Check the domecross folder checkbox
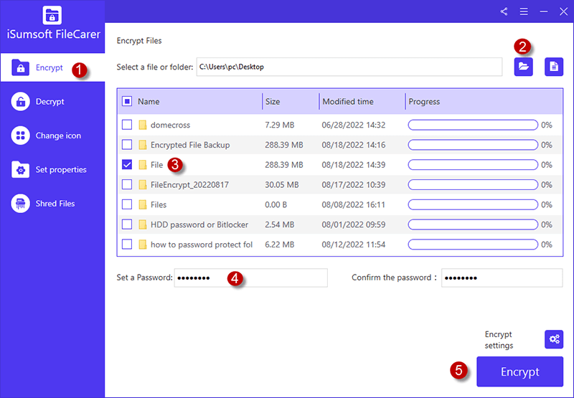 click(127, 125)
